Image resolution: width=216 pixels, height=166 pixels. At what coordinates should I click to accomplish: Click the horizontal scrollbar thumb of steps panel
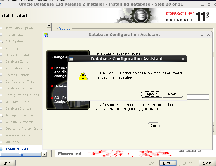tap(21, 155)
